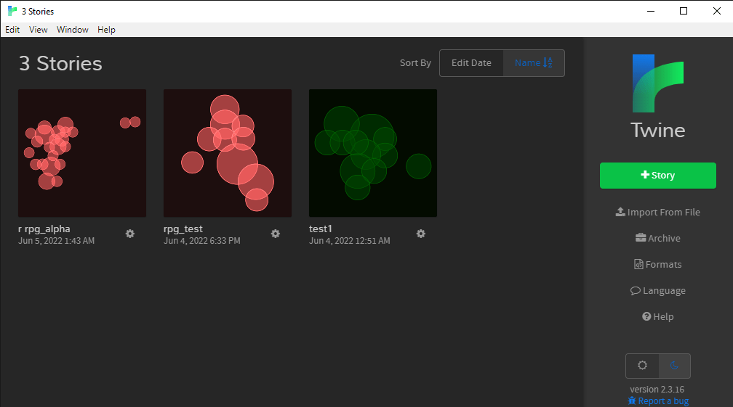Screen dimensions: 733x407
Task: Sort stories by Edit Date
Action: tap(471, 63)
